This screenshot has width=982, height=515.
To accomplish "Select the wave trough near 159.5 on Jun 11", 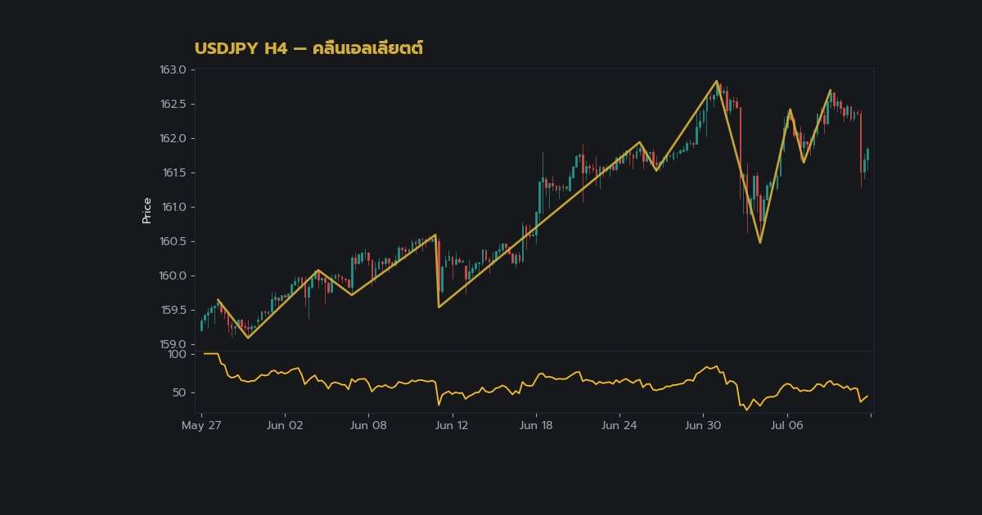I will [x=439, y=307].
